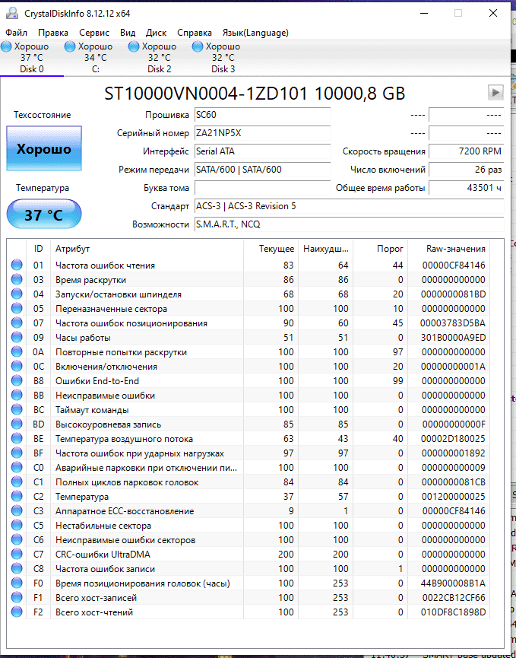This screenshot has height=658, width=516.
Task: Open the Диск menu
Action: 156,33
